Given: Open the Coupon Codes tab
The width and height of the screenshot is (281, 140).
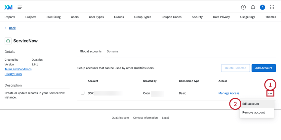Looking at the screenshot, I should click(172, 17).
